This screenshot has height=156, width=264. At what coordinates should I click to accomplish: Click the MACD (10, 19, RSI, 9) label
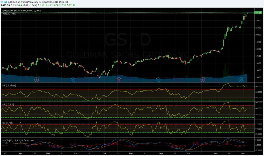tap(18, 140)
